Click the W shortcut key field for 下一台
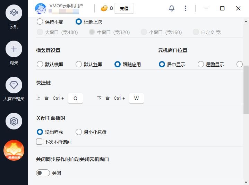The width and height of the screenshot is (249, 185). pyautogui.click(x=136, y=98)
